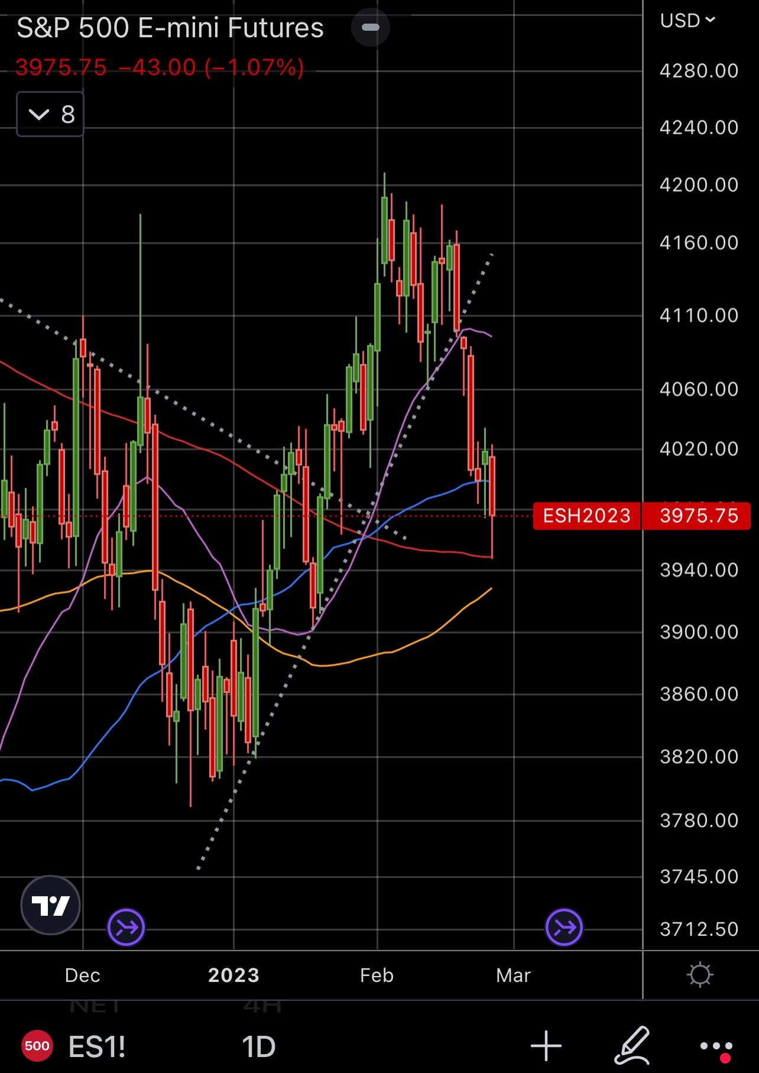Collapse the legend with the minus button
The width and height of the screenshot is (759, 1073).
click(x=371, y=27)
